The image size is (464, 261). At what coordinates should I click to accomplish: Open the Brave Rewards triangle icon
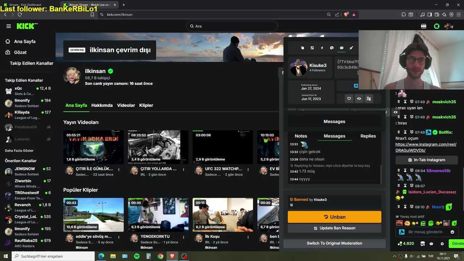coord(354,14)
